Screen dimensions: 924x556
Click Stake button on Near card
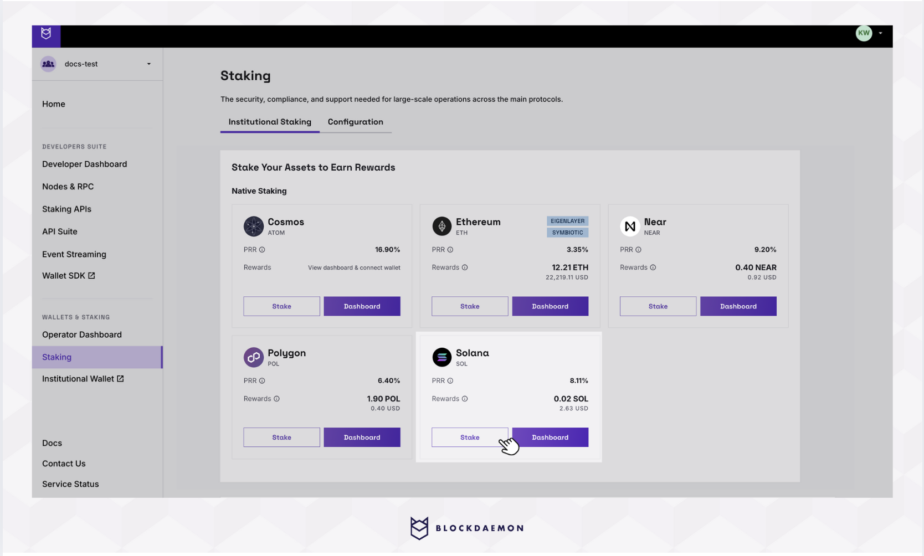[658, 306]
